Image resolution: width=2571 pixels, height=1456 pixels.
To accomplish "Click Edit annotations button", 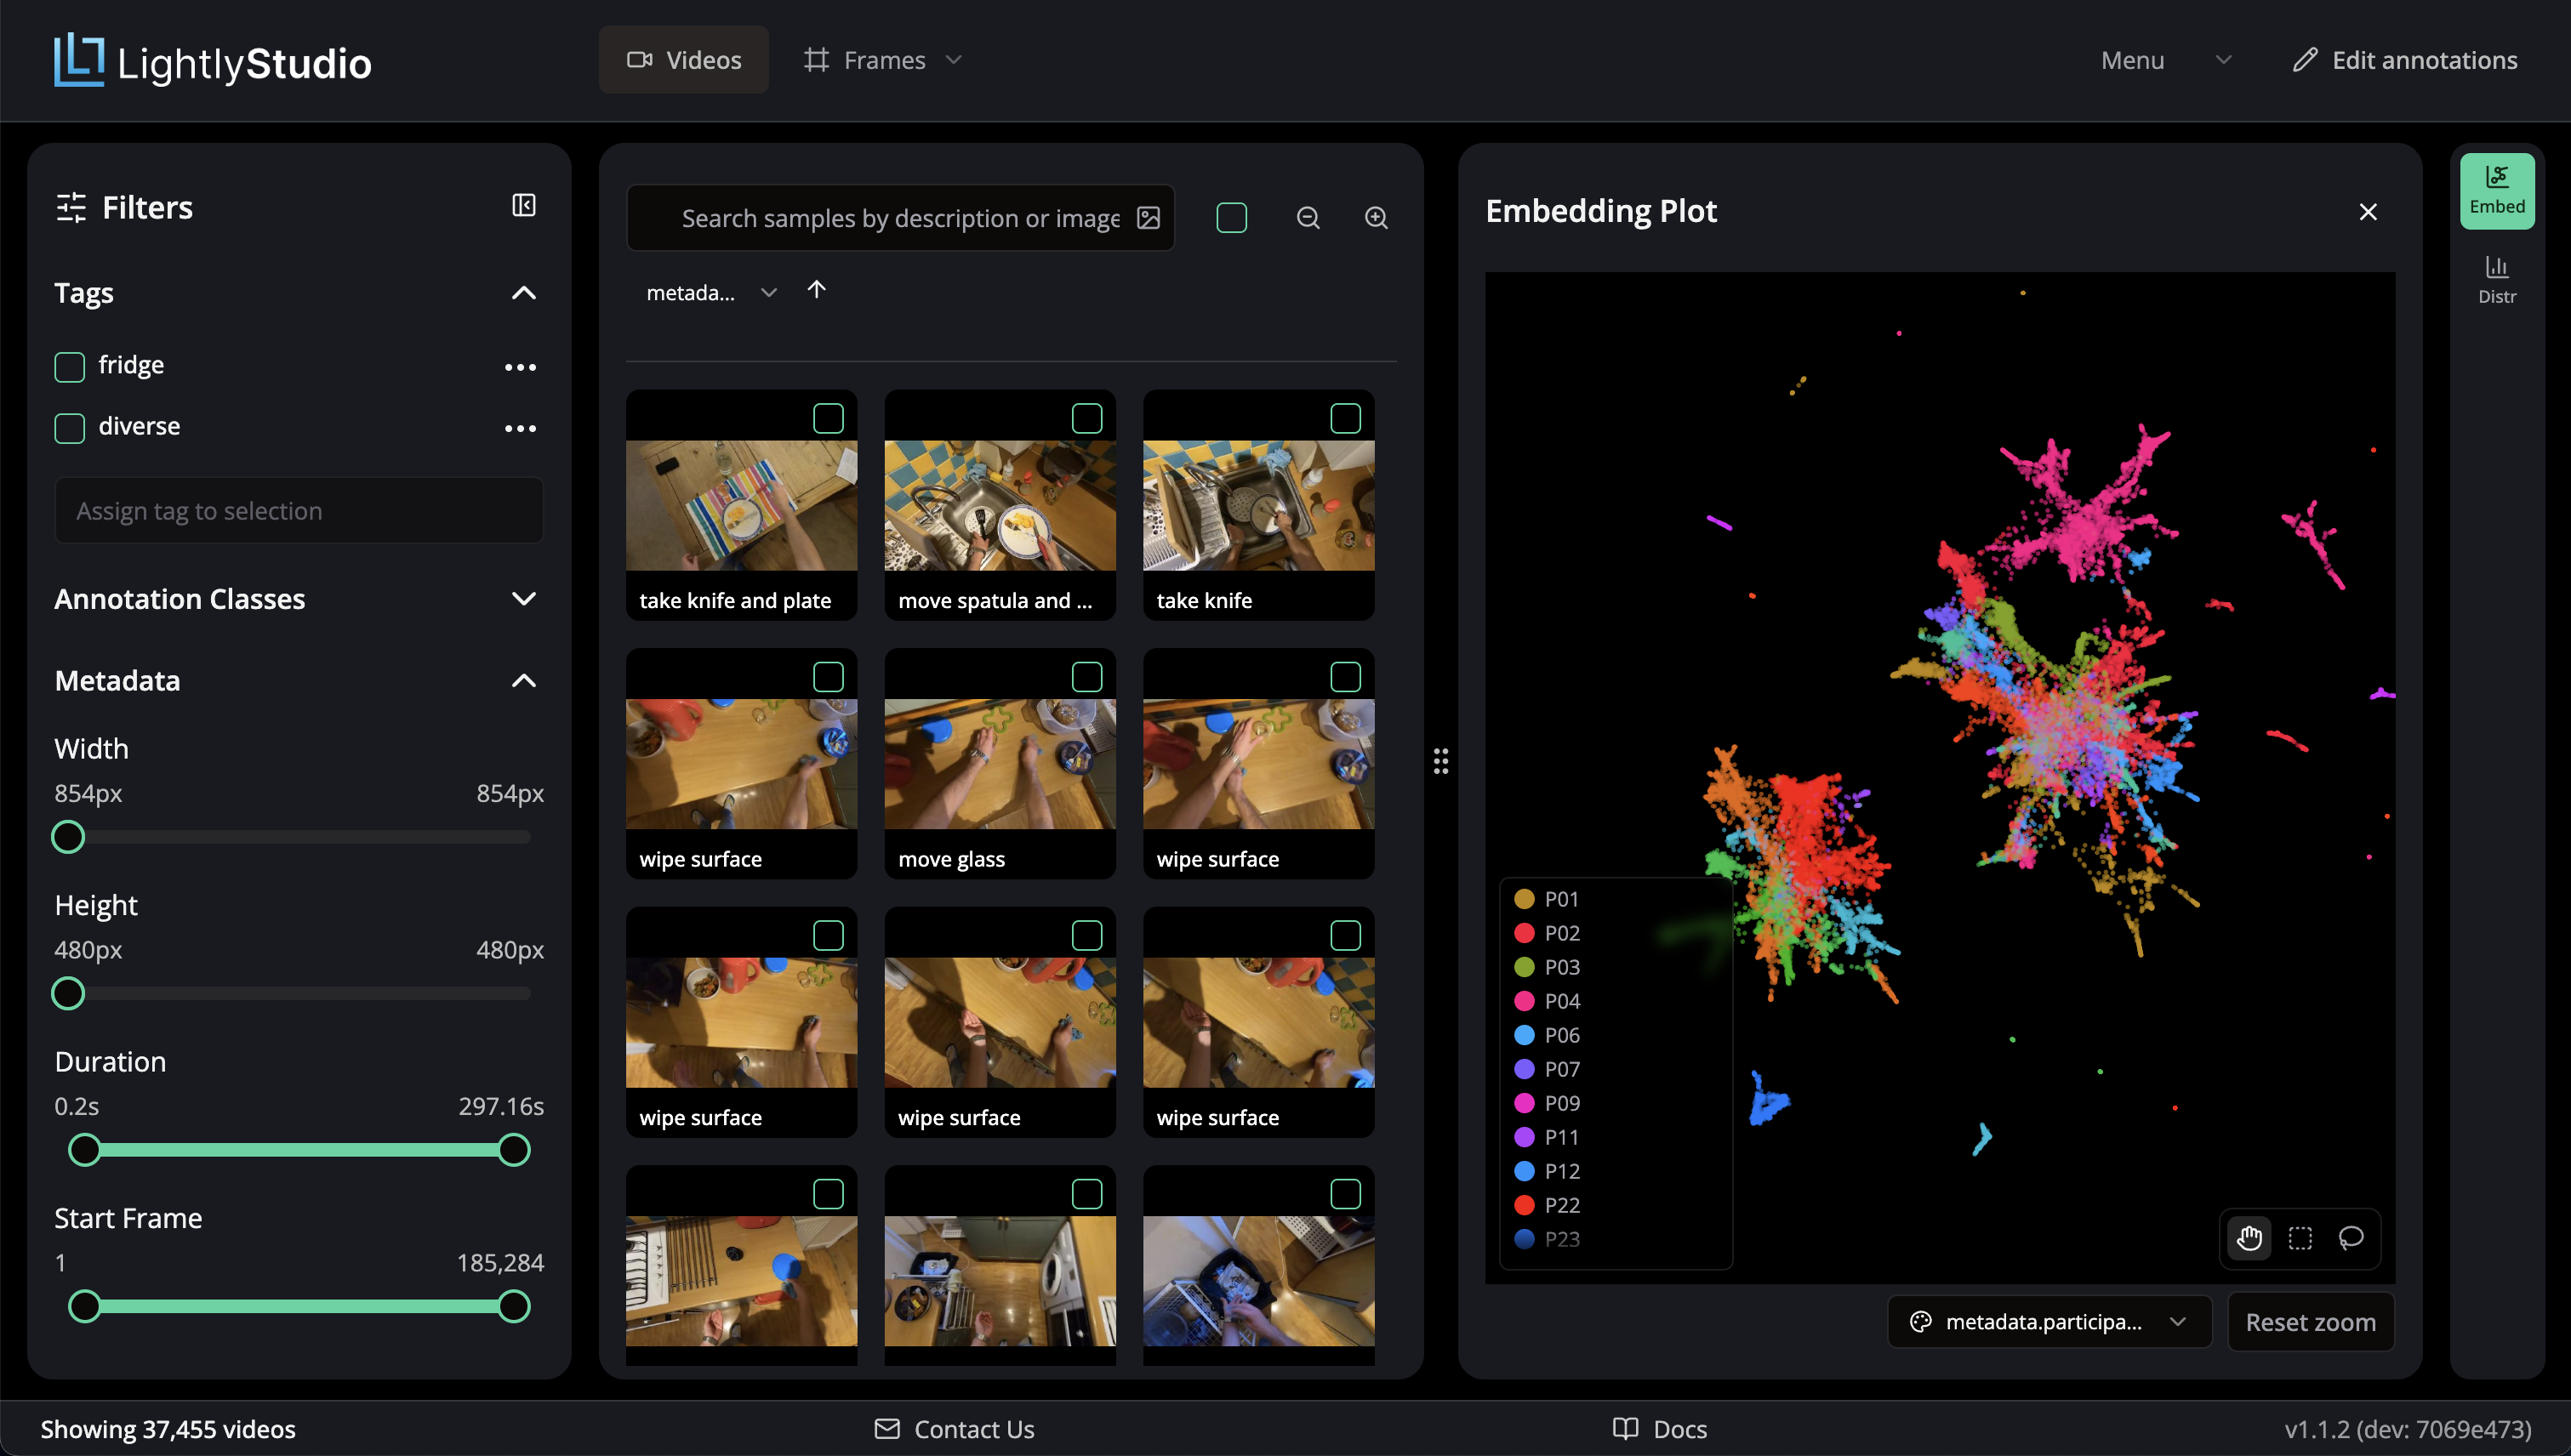I will click(2405, 60).
